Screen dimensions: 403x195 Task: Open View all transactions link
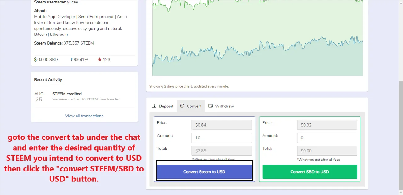click(x=84, y=116)
